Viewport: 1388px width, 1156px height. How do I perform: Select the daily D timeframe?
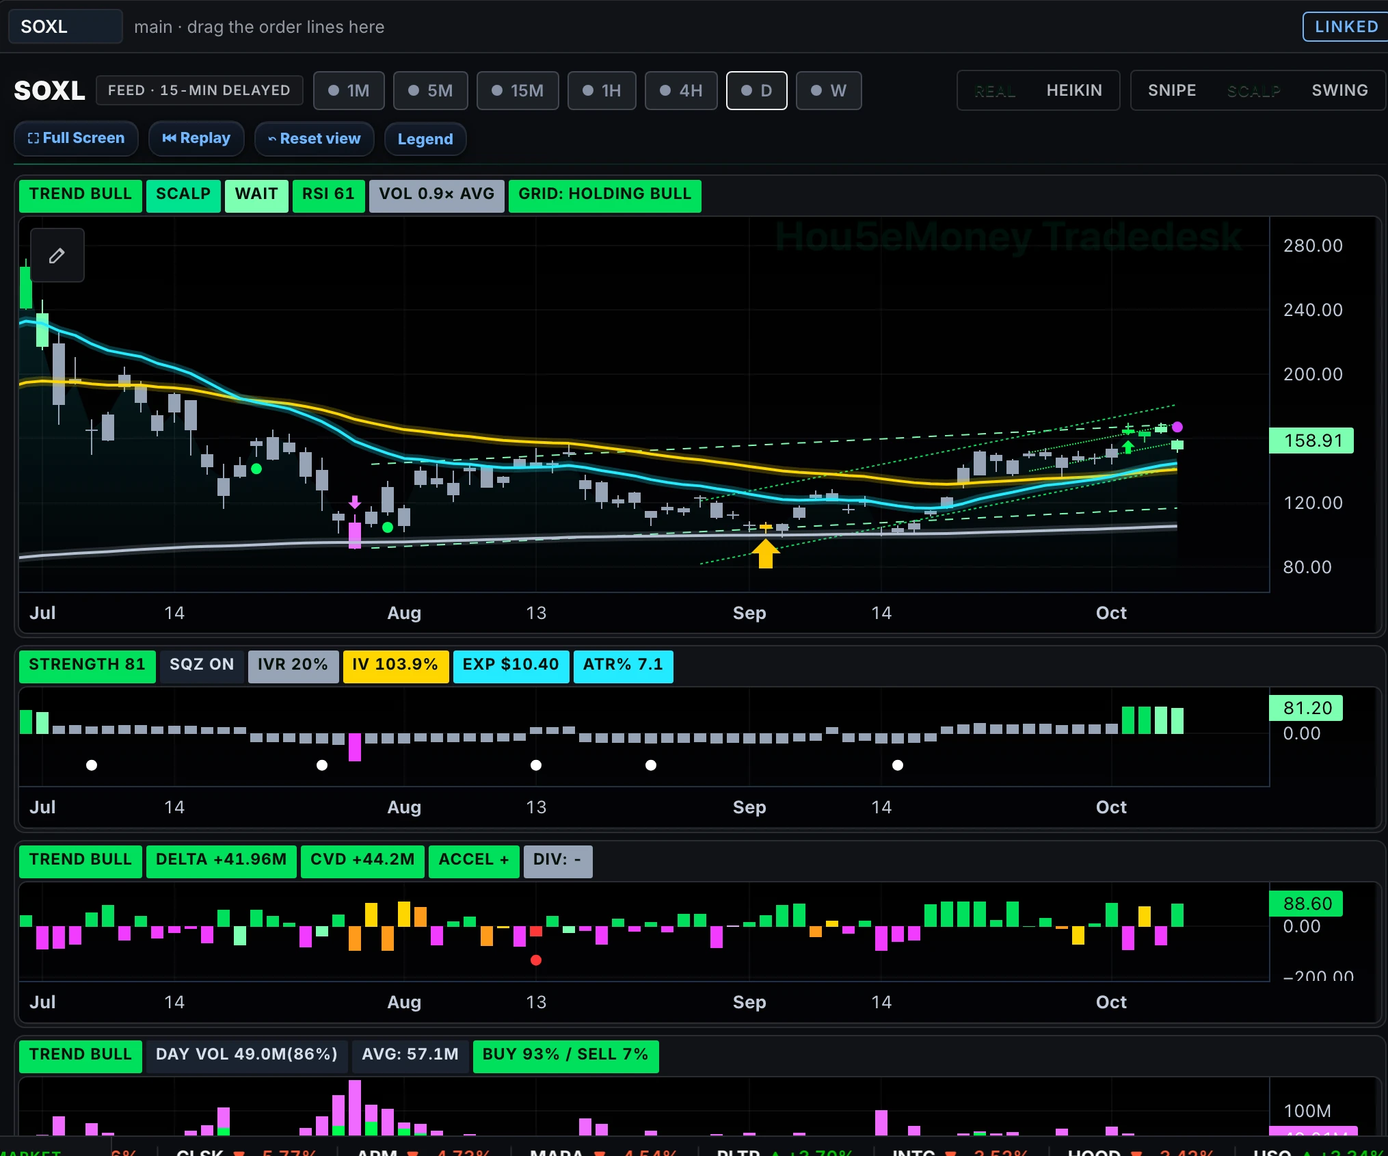[756, 90]
